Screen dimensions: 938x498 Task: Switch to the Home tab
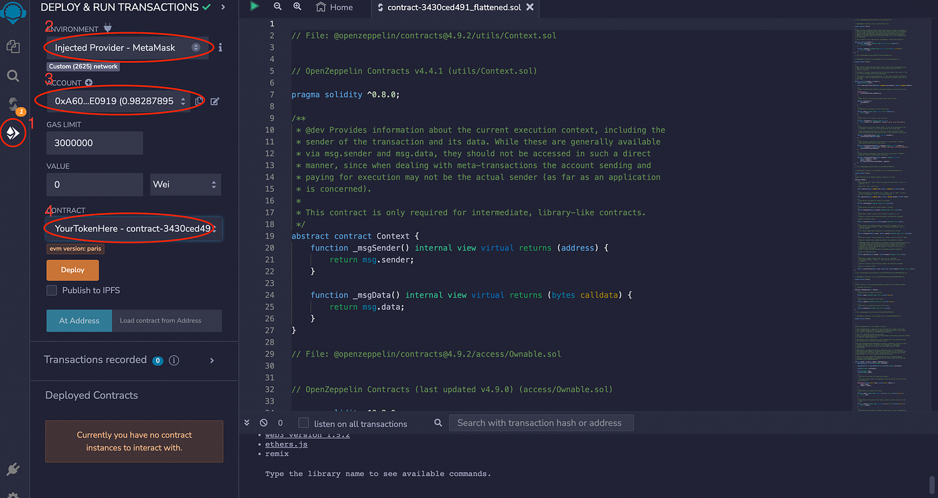click(334, 7)
